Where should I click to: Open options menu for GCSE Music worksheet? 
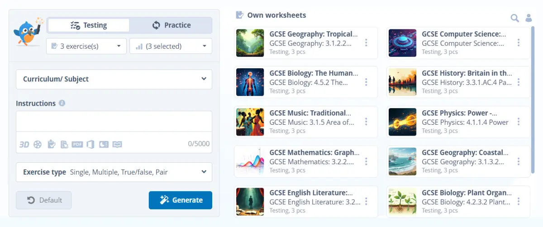(x=366, y=122)
